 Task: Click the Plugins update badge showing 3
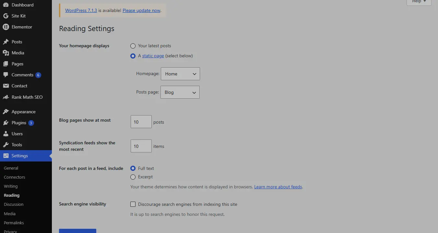31,123
